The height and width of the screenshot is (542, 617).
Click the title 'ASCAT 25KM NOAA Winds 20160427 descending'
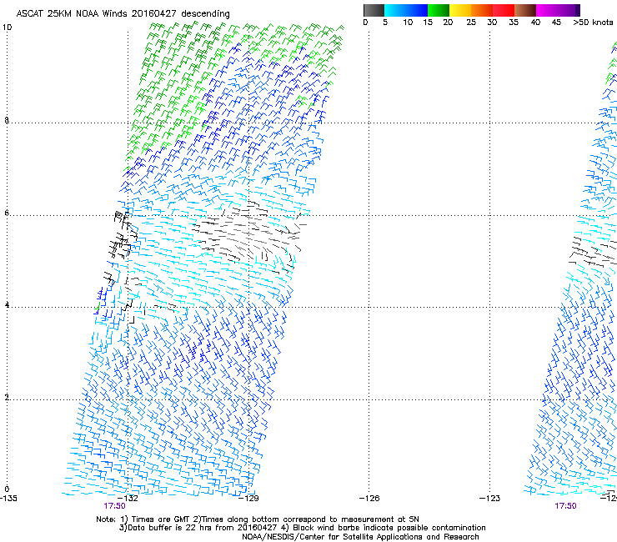[123, 13]
